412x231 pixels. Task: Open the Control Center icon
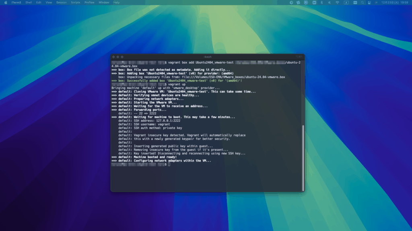370,2
